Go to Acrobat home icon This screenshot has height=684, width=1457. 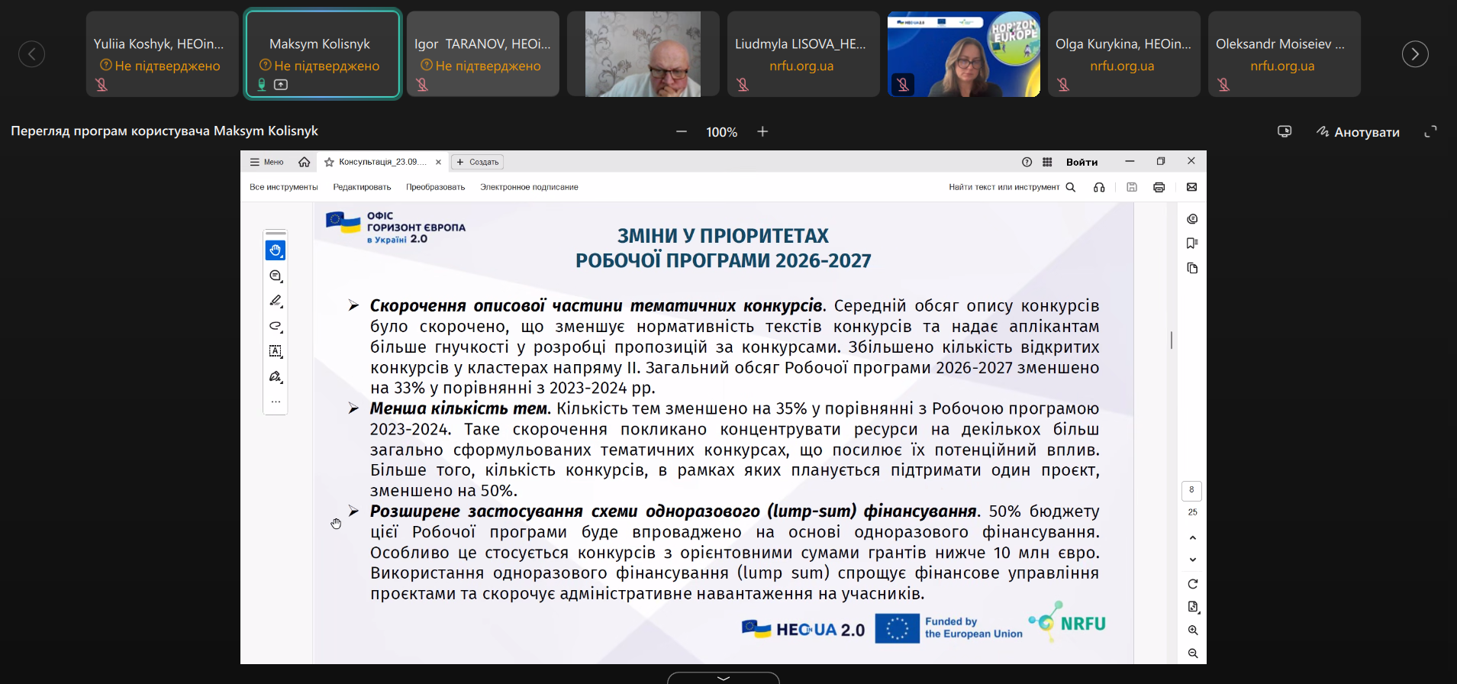[304, 162]
